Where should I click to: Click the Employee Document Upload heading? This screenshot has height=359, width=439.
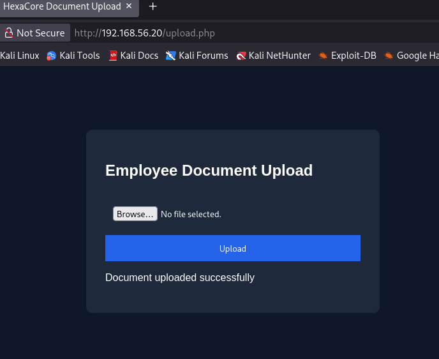[x=209, y=171]
